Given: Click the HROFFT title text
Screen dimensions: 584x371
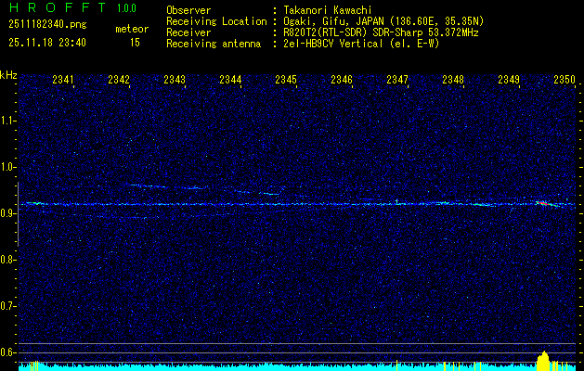Looking at the screenshot, I should pyautogui.click(x=54, y=9).
